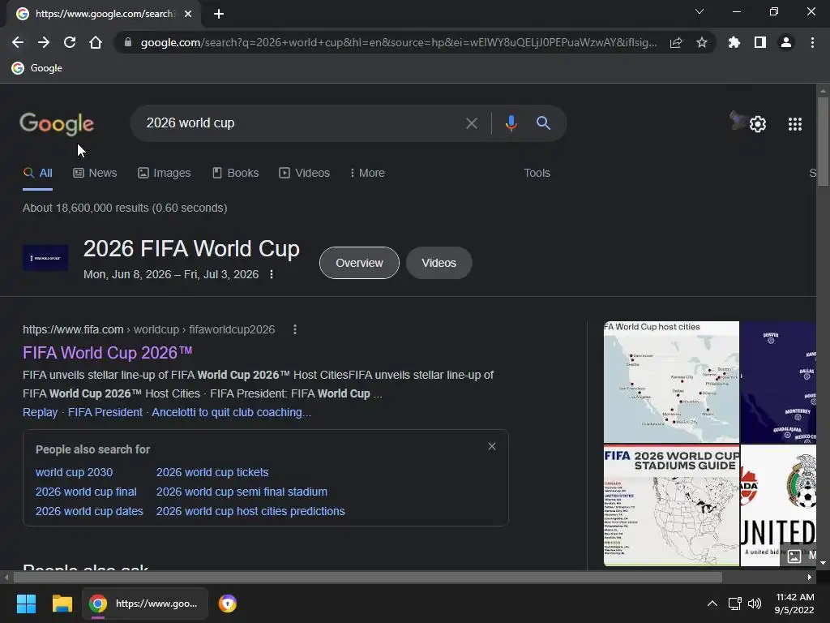This screenshot has width=830, height=623.
Task: Show hidden system tray icons
Action: [712, 604]
